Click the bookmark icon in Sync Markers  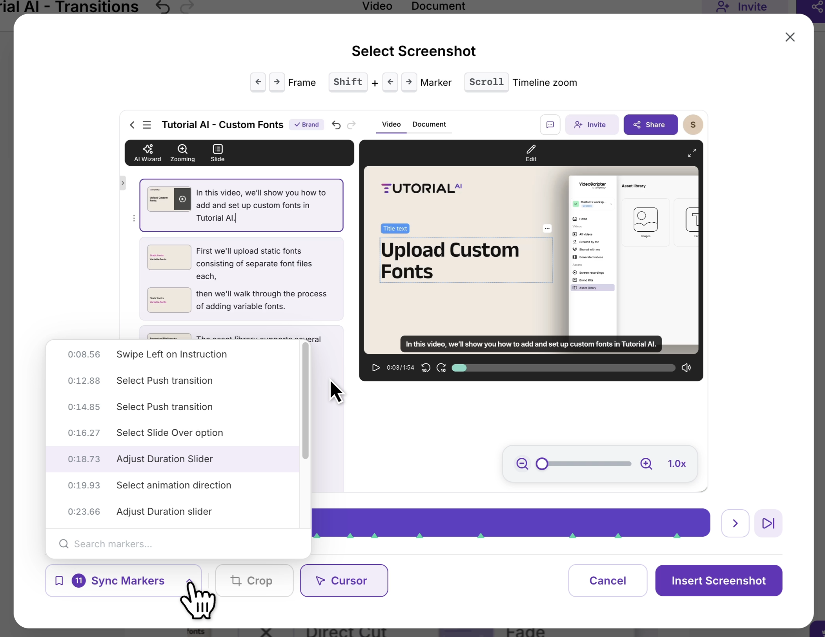click(x=59, y=581)
